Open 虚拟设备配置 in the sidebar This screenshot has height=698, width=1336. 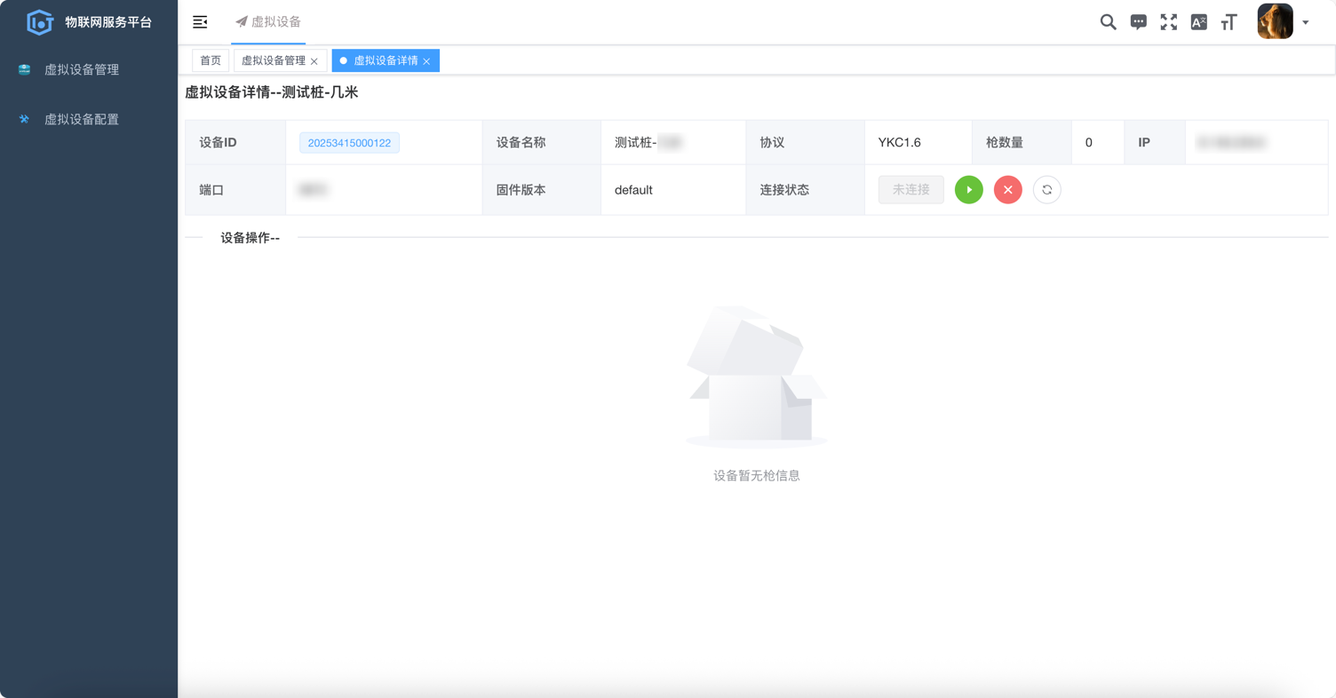pyautogui.click(x=81, y=119)
